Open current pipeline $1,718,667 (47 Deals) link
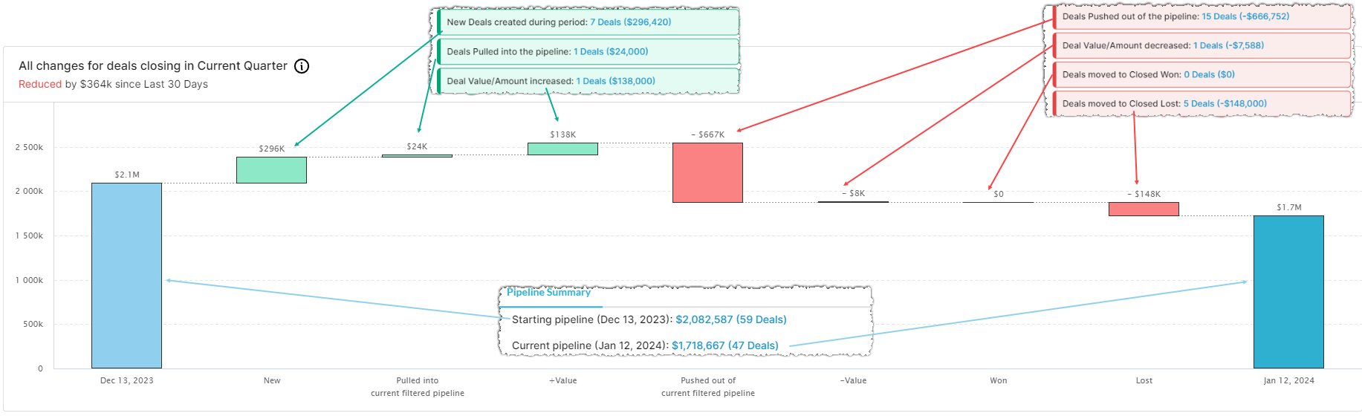 click(x=725, y=345)
